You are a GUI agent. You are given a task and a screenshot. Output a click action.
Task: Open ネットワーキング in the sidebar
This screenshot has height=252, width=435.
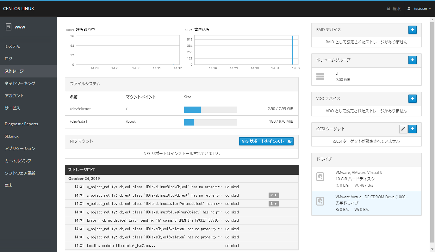click(x=20, y=83)
